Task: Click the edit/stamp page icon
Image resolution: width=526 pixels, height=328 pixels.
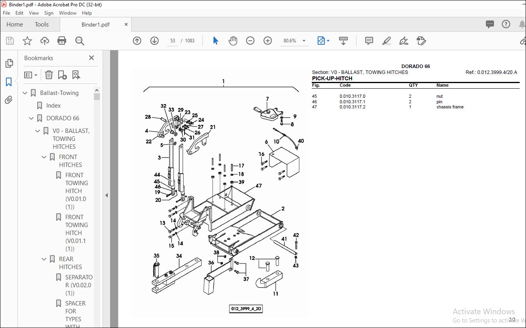Action: pos(421,41)
